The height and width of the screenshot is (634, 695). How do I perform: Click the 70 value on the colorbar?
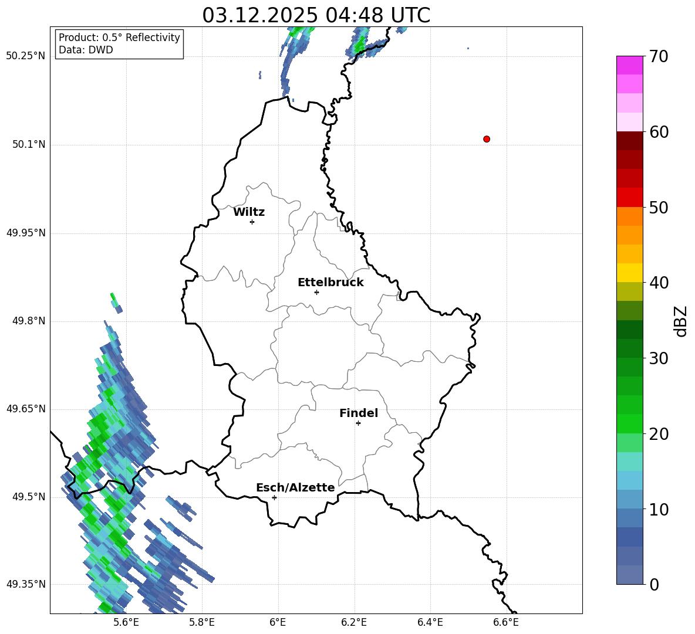[659, 57]
